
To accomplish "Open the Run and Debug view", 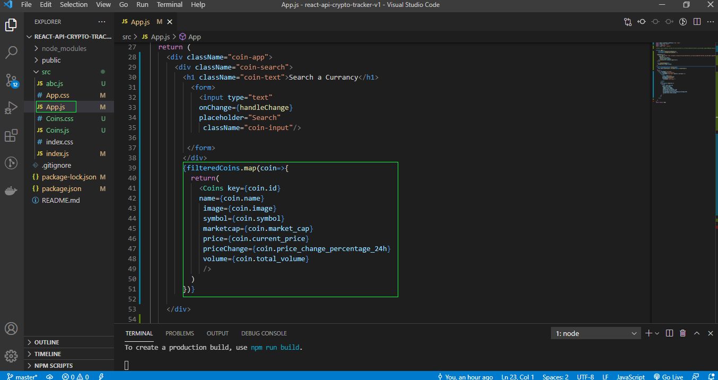I will click(11, 108).
